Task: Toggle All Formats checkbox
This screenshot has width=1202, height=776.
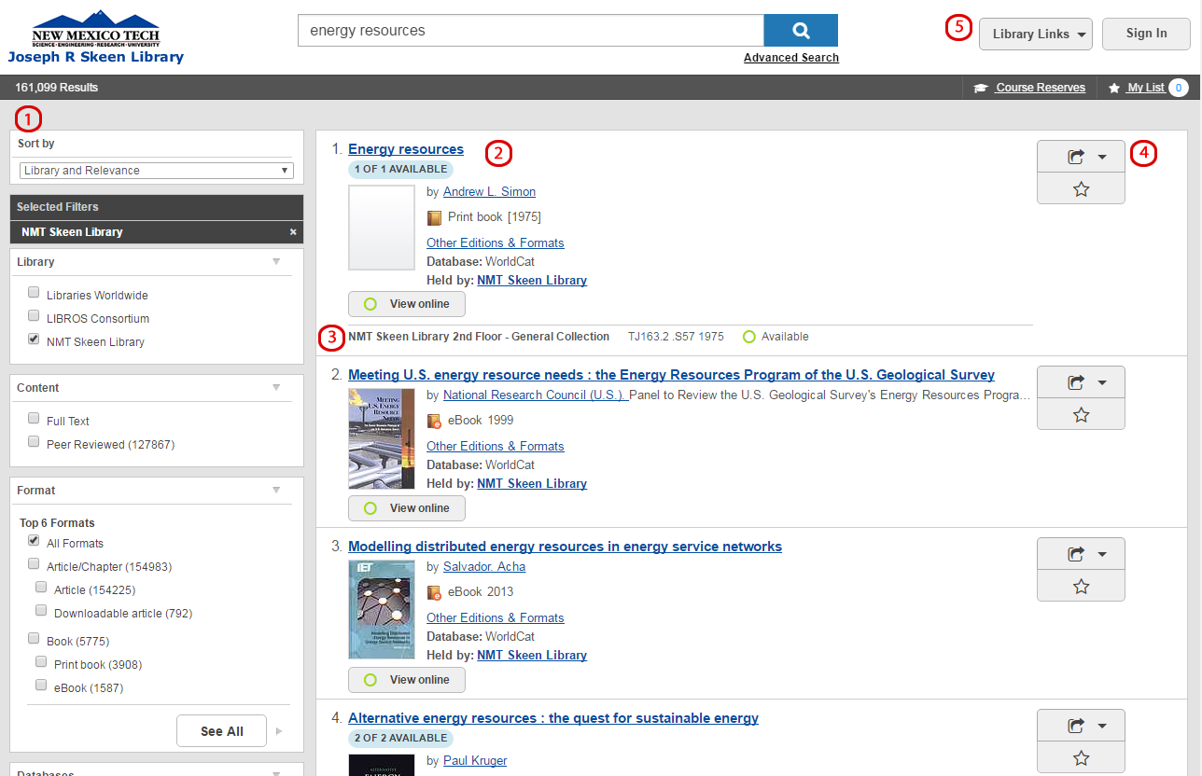Action: 34,541
